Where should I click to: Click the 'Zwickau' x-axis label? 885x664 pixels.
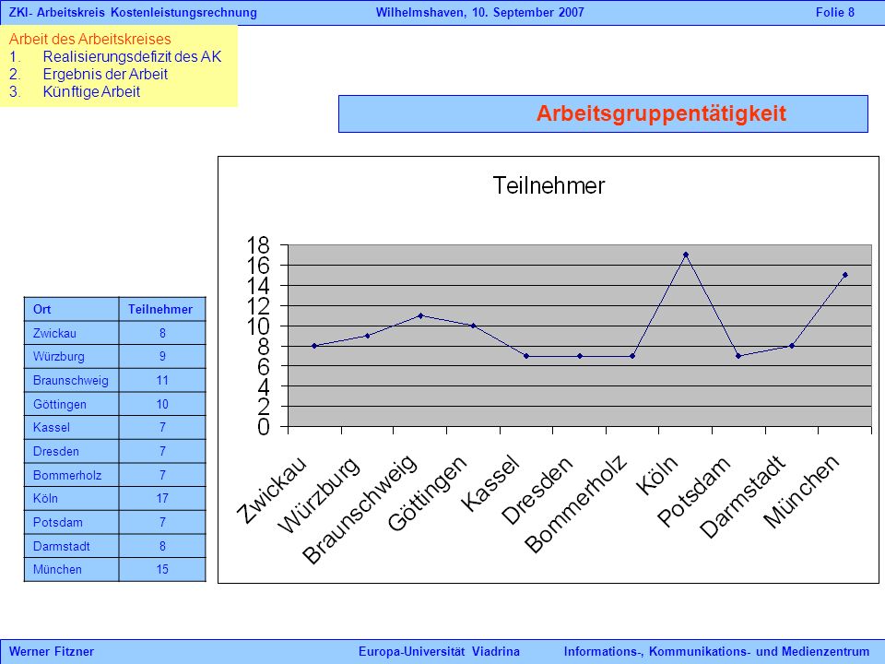click(271, 489)
